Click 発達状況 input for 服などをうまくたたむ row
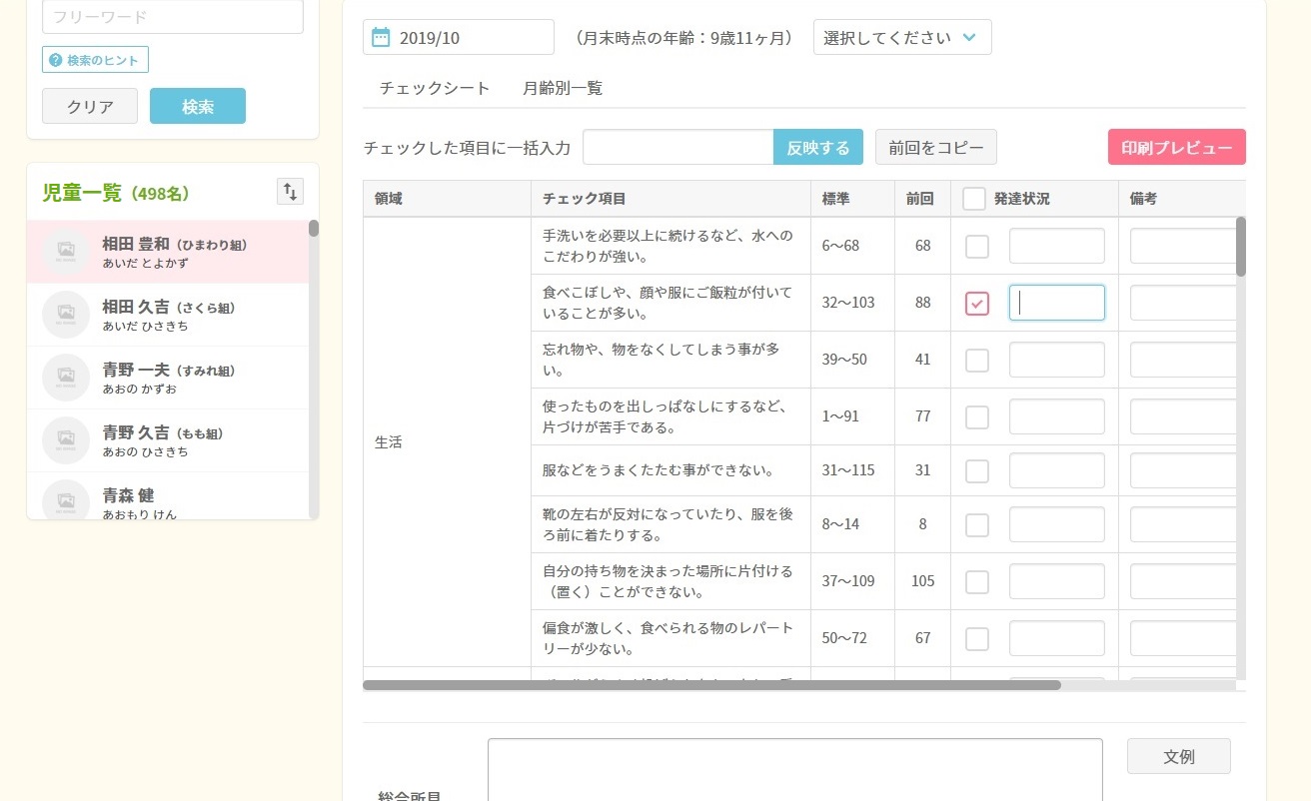Image resolution: width=1311 pixels, height=801 pixels. click(1057, 470)
